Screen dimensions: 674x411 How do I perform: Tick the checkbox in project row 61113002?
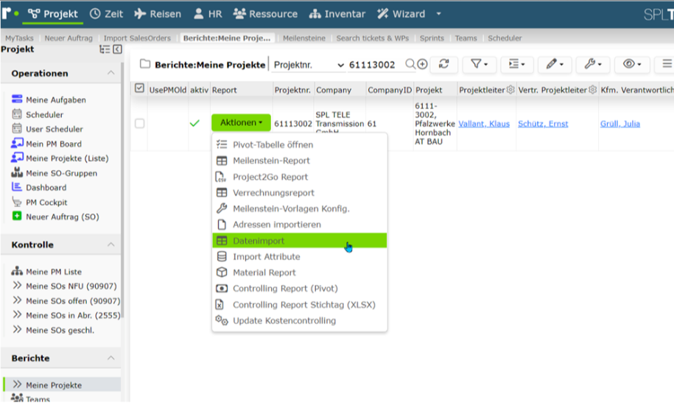tap(139, 124)
